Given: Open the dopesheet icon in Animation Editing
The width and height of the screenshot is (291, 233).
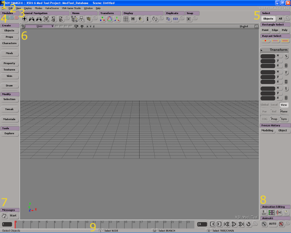Looking at the screenshot, I should point(271,213).
